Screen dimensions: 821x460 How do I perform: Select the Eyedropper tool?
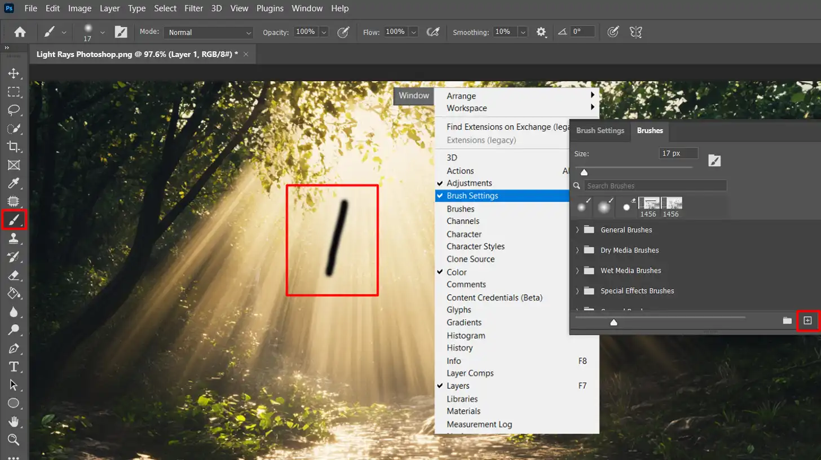click(14, 183)
